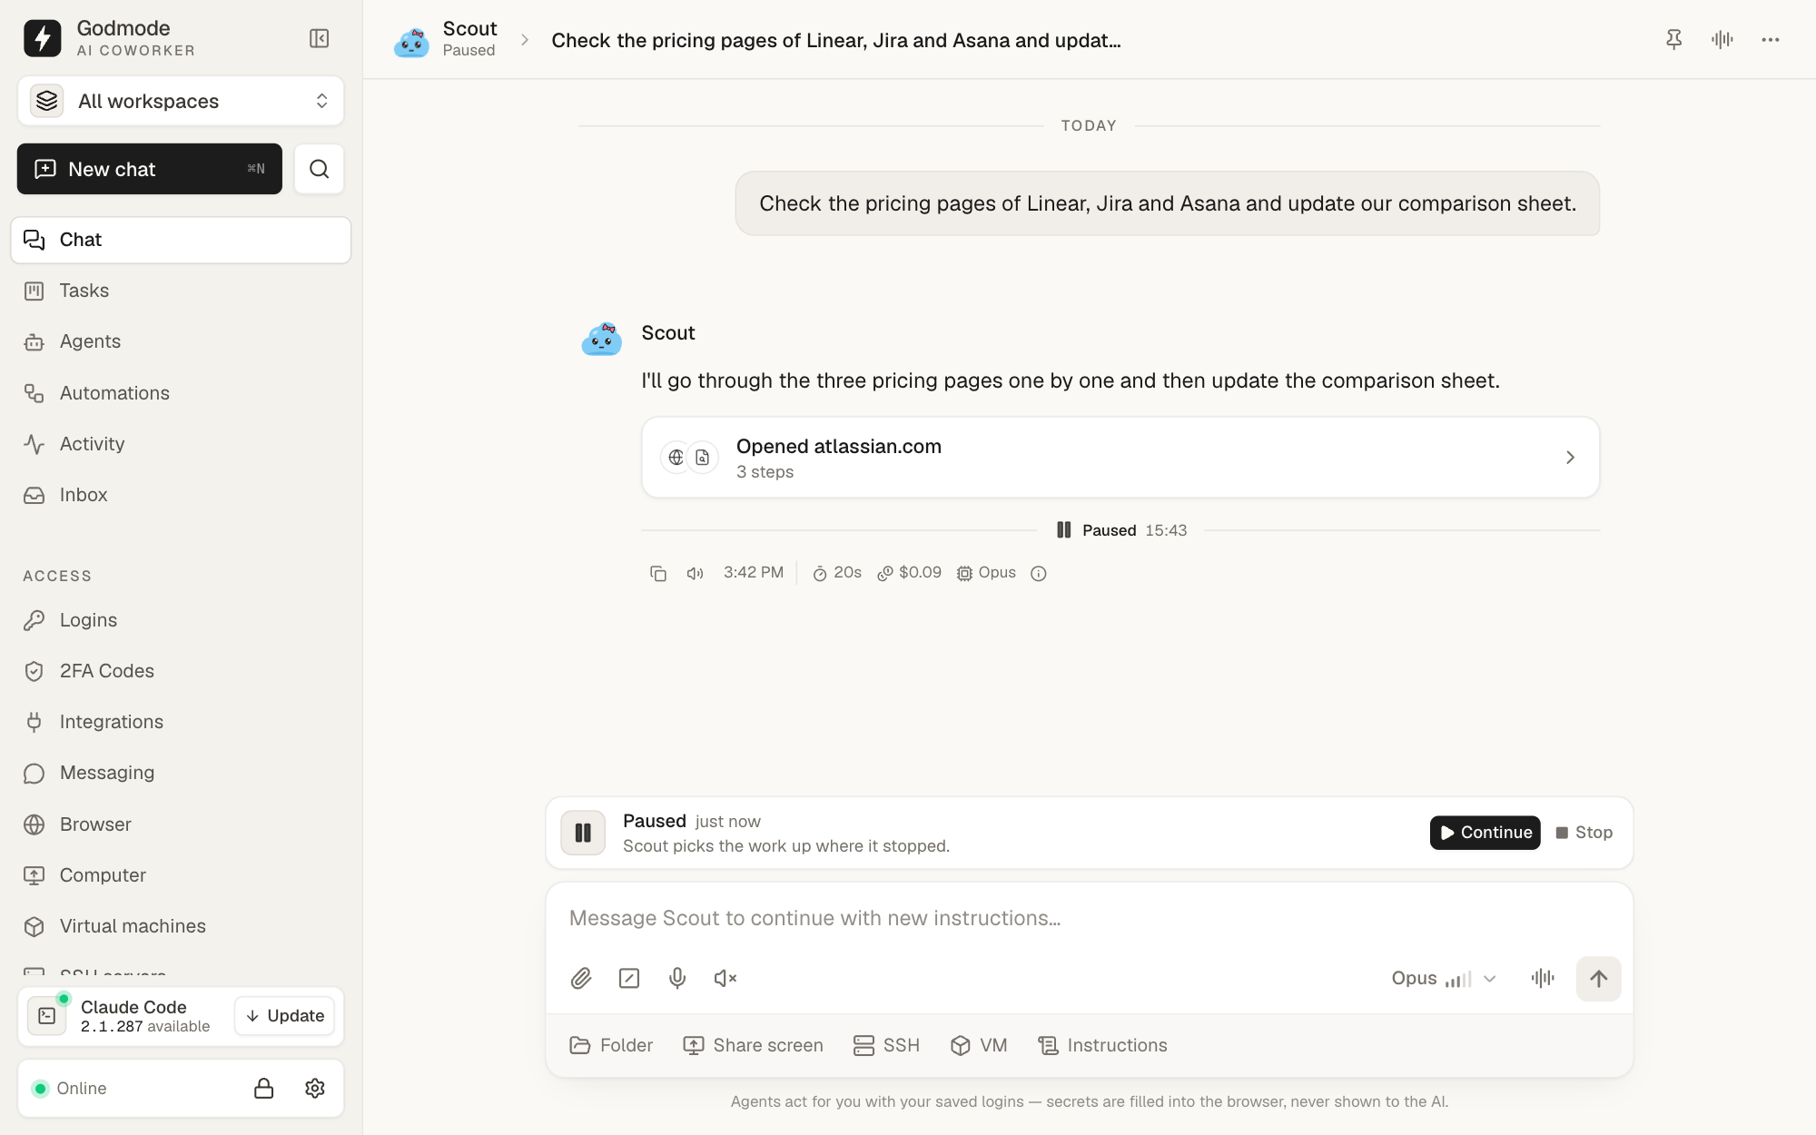Viewport: 1816px width, 1135px height.
Task: Toggle the muted speaker icon in composer
Action: [725, 978]
